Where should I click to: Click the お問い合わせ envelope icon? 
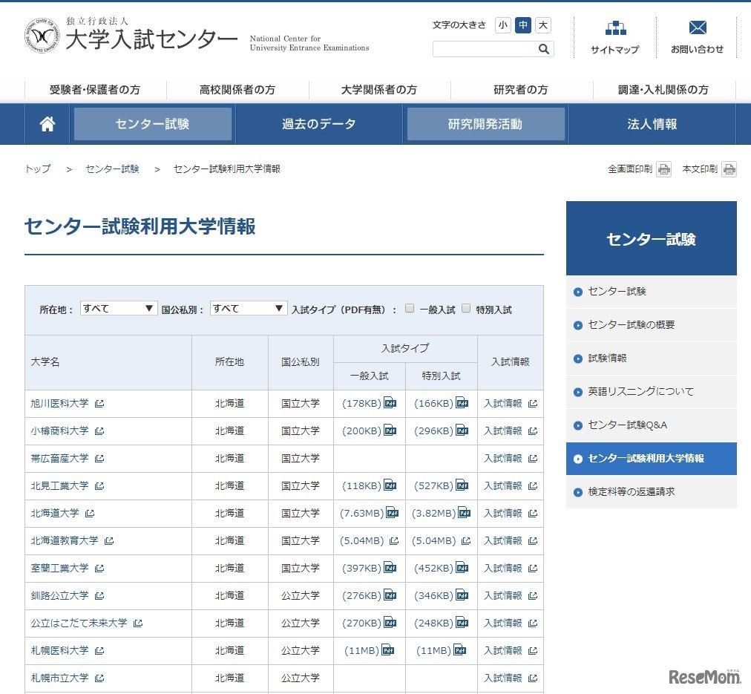pos(696,27)
